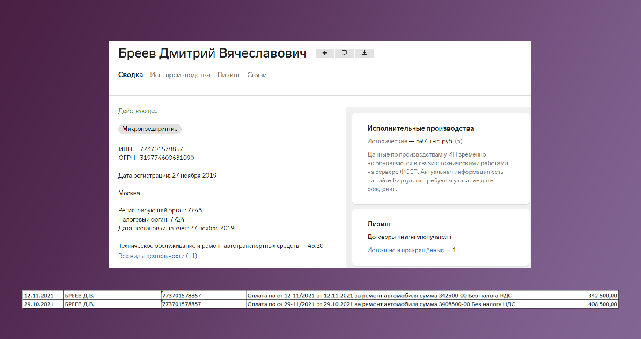
Task: Open Истёкшие и прекращённые leasing contracts link
Action: coord(405,250)
